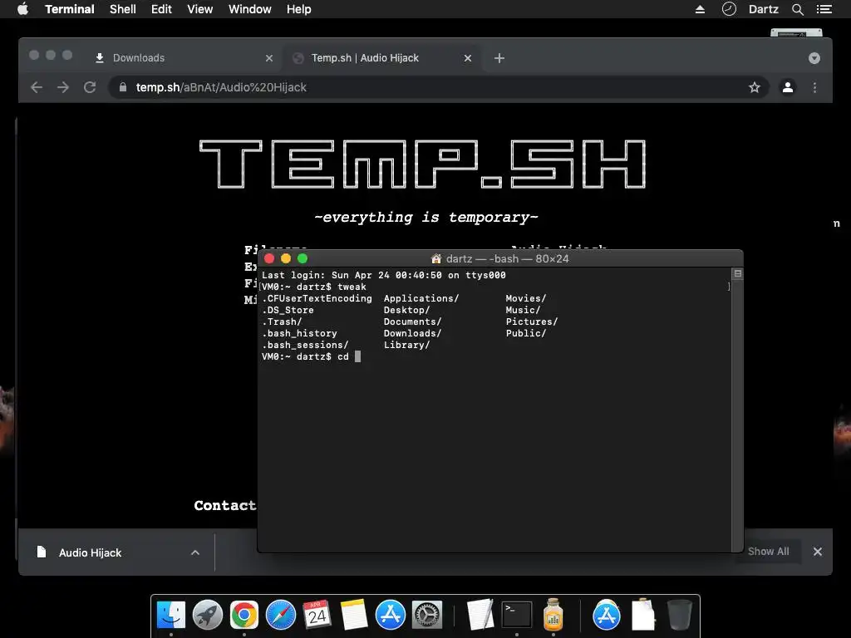Open Google Chrome from the Dock
Screen dimensions: 851x638
coord(243,616)
